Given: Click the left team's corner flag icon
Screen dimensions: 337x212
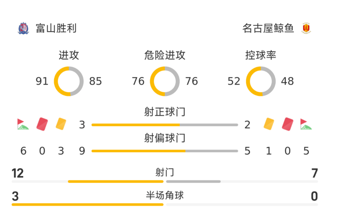Looking at the screenshot, I should tap(23, 124).
